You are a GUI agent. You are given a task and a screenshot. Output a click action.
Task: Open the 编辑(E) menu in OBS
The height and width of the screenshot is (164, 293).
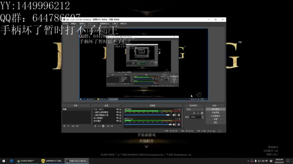[74, 24]
